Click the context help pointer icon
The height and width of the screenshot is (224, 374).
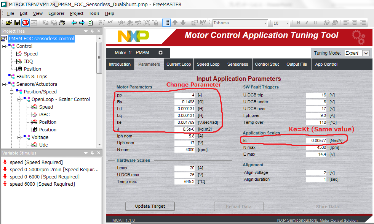pyautogui.click(x=203, y=23)
